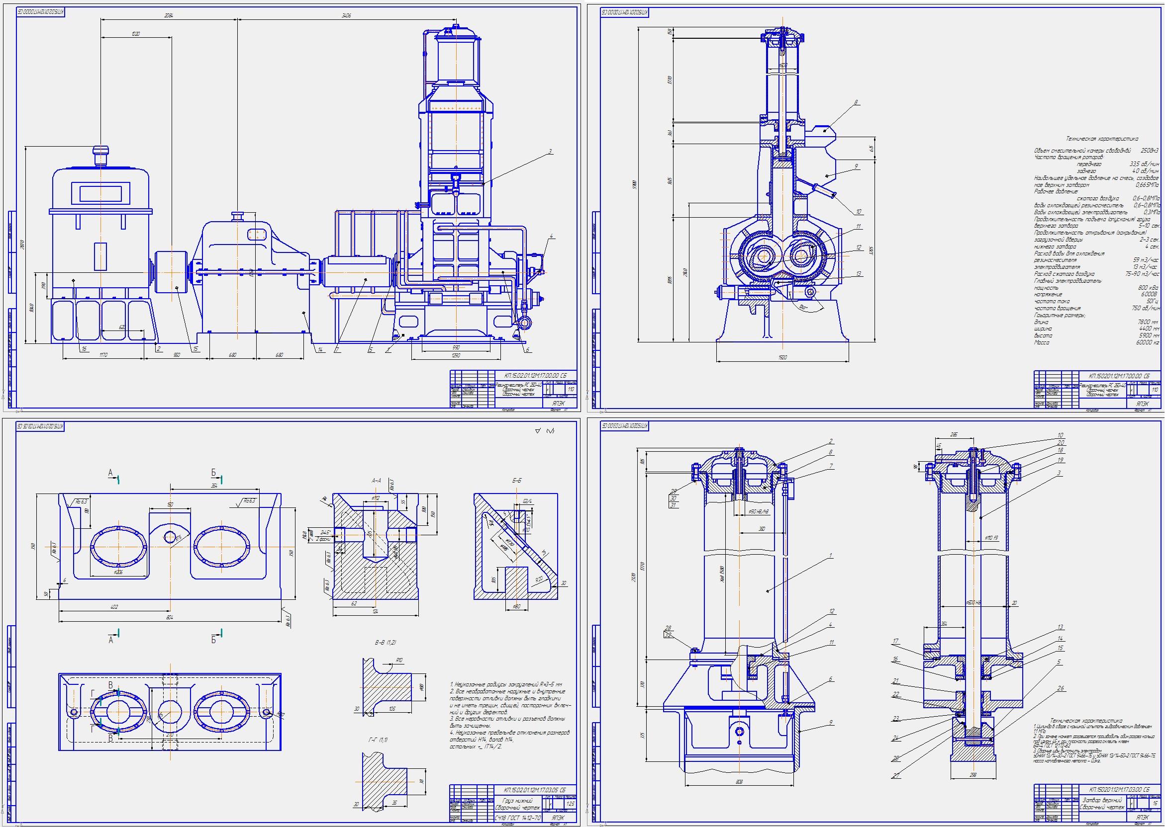Screen dimensions: 1165x827
Task: Click the '33,5 об/мин' front rotor speed
Action: [1145, 165]
